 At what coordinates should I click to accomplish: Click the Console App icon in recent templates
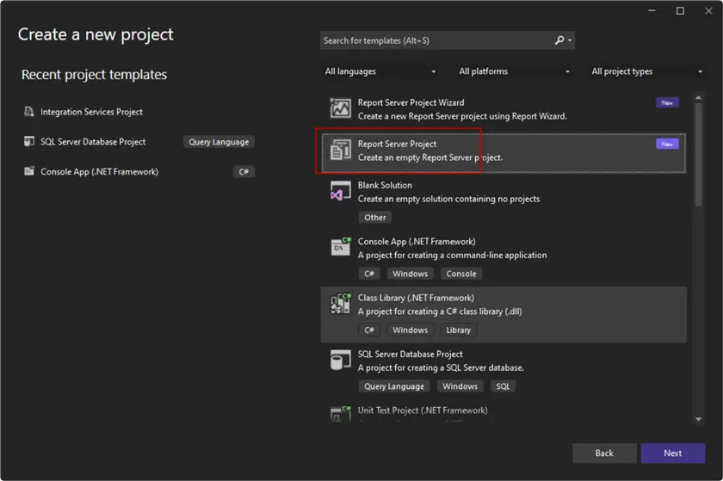[x=29, y=171]
